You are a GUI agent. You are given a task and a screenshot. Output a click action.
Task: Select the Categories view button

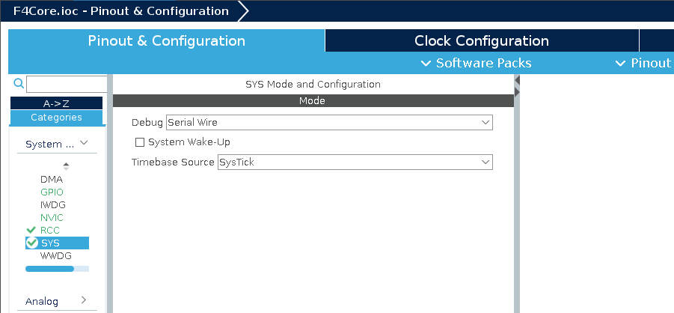[x=56, y=118]
